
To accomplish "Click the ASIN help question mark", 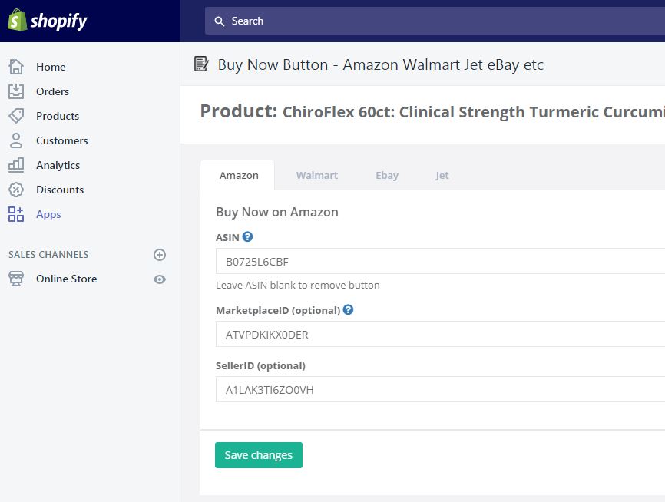I will pyautogui.click(x=248, y=236).
